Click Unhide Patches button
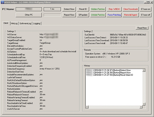The height and width of the screenshot is (117, 154). [98, 15]
